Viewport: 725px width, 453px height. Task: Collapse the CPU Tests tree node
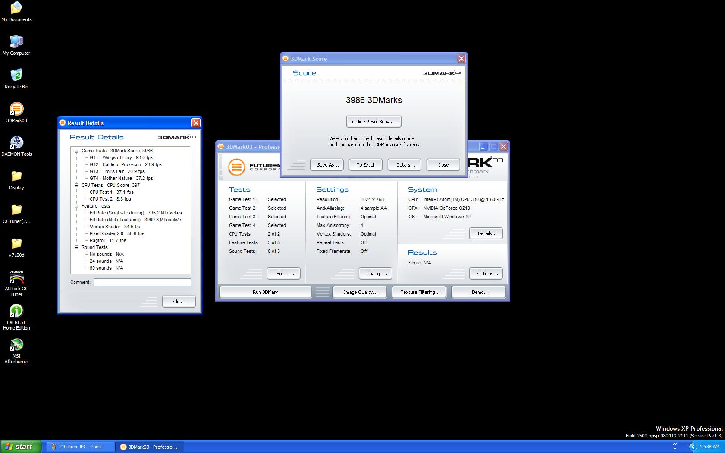click(77, 185)
